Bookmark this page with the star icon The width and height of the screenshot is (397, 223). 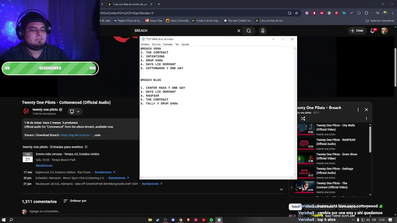pyautogui.click(x=297, y=13)
